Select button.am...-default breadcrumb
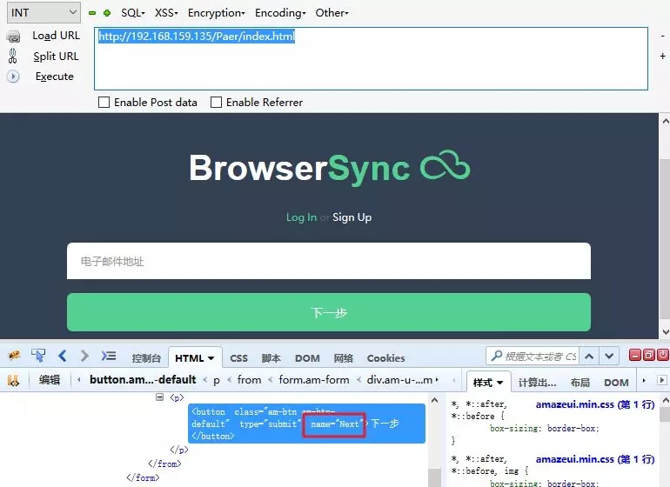The height and width of the screenshot is (487, 670). coord(143,380)
